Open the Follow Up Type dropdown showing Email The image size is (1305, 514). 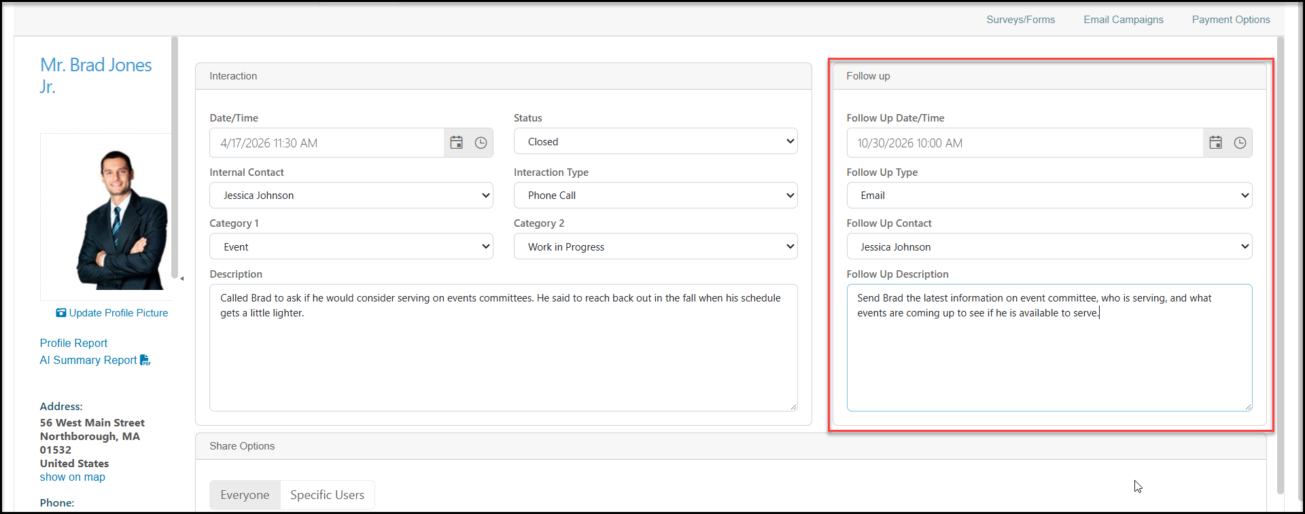coord(1049,196)
